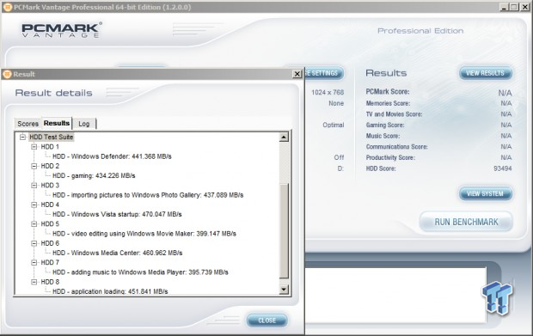Image resolution: width=533 pixels, height=336 pixels.
Task: Click the 'Gaming Score:' label
Action: pos(385,125)
